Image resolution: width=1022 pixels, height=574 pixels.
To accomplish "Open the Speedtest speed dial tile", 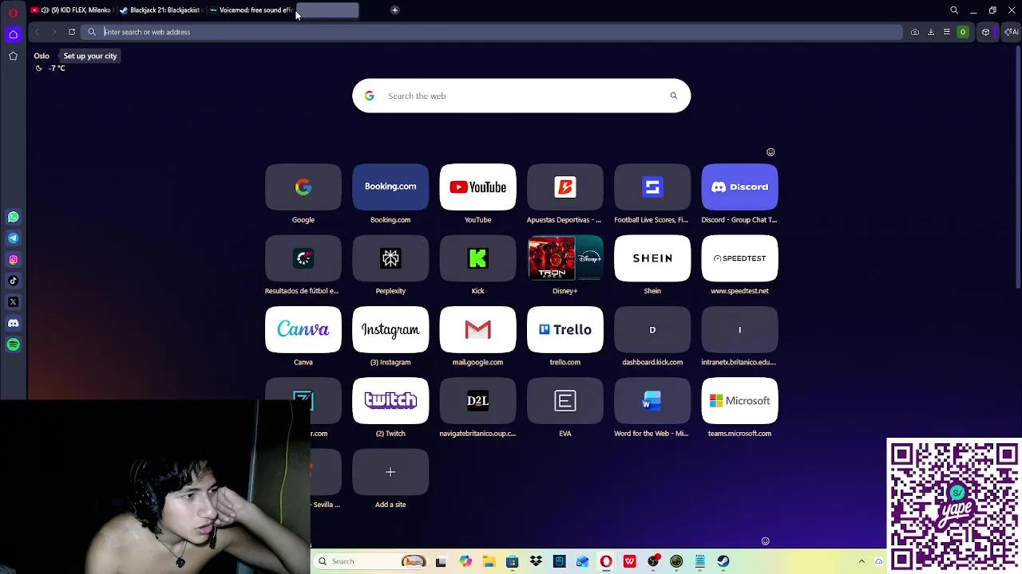I will click(x=739, y=258).
